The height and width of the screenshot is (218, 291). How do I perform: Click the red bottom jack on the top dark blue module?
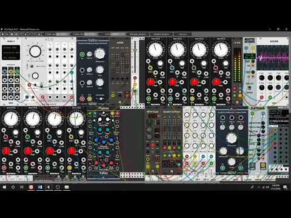[82, 99]
